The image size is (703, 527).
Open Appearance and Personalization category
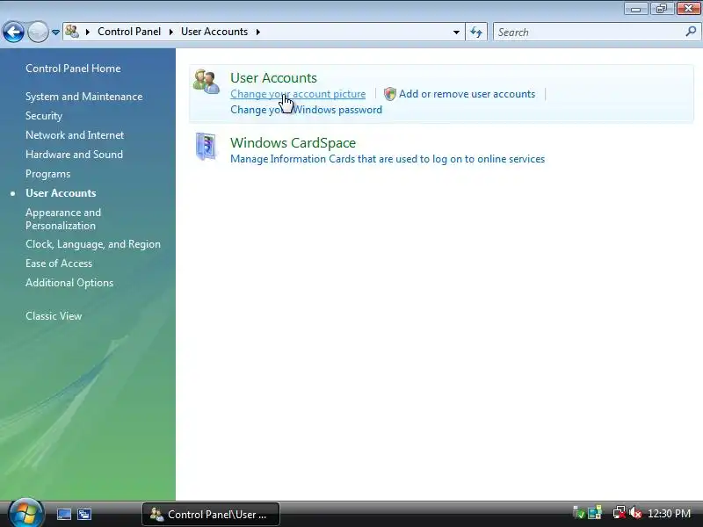click(63, 219)
